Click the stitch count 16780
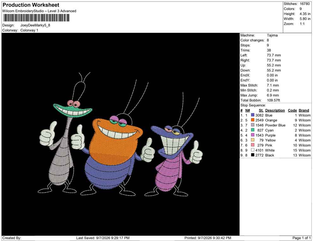313x241 pixels. click(x=304, y=4)
